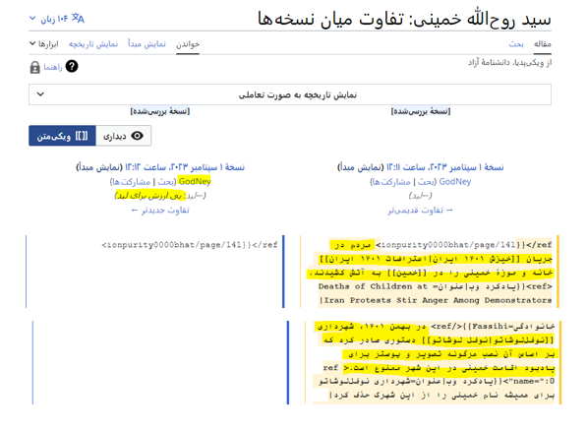The width and height of the screenshot is (587, 431).
Task: Open the نمایش مبدأ view source tab
Action: click(x=147, y=44)
